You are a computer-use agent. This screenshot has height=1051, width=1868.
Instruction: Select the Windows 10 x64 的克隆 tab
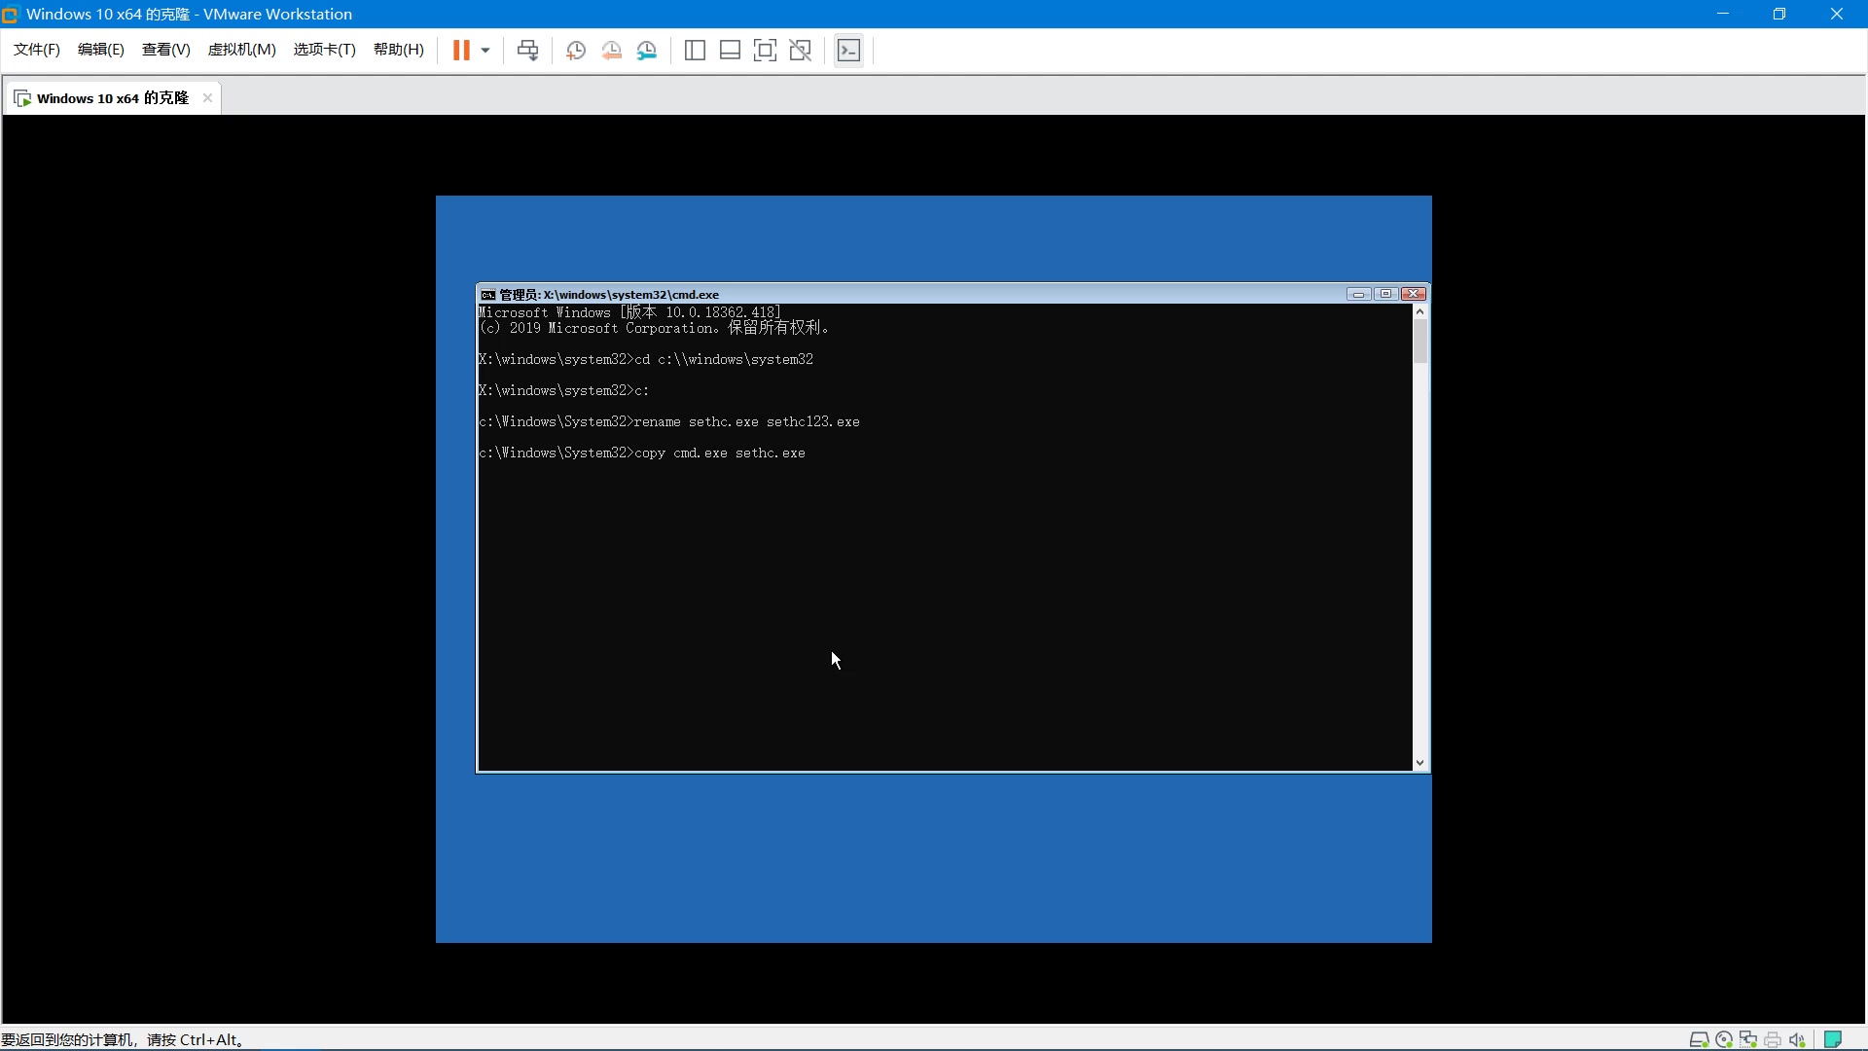112,98
